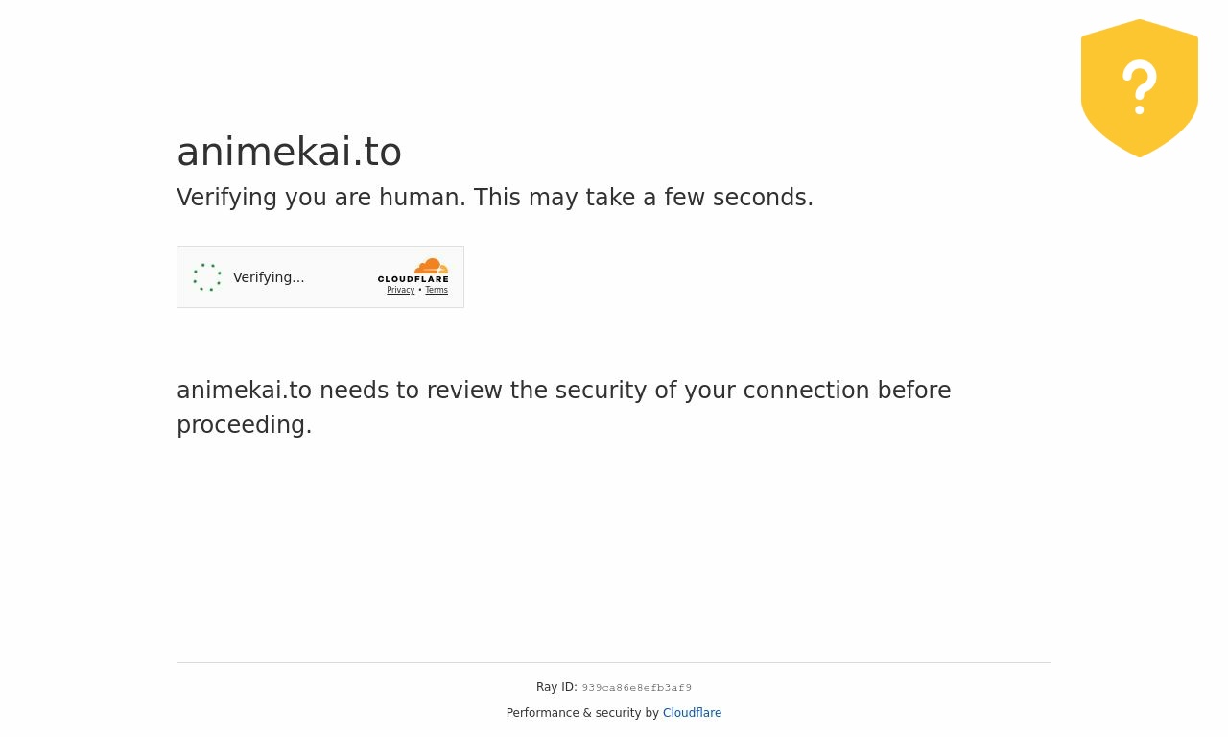Click the "needs to review the security" paragraph
The width and height of the screenshot is (1228, 737).
click(x=563, y=391)
